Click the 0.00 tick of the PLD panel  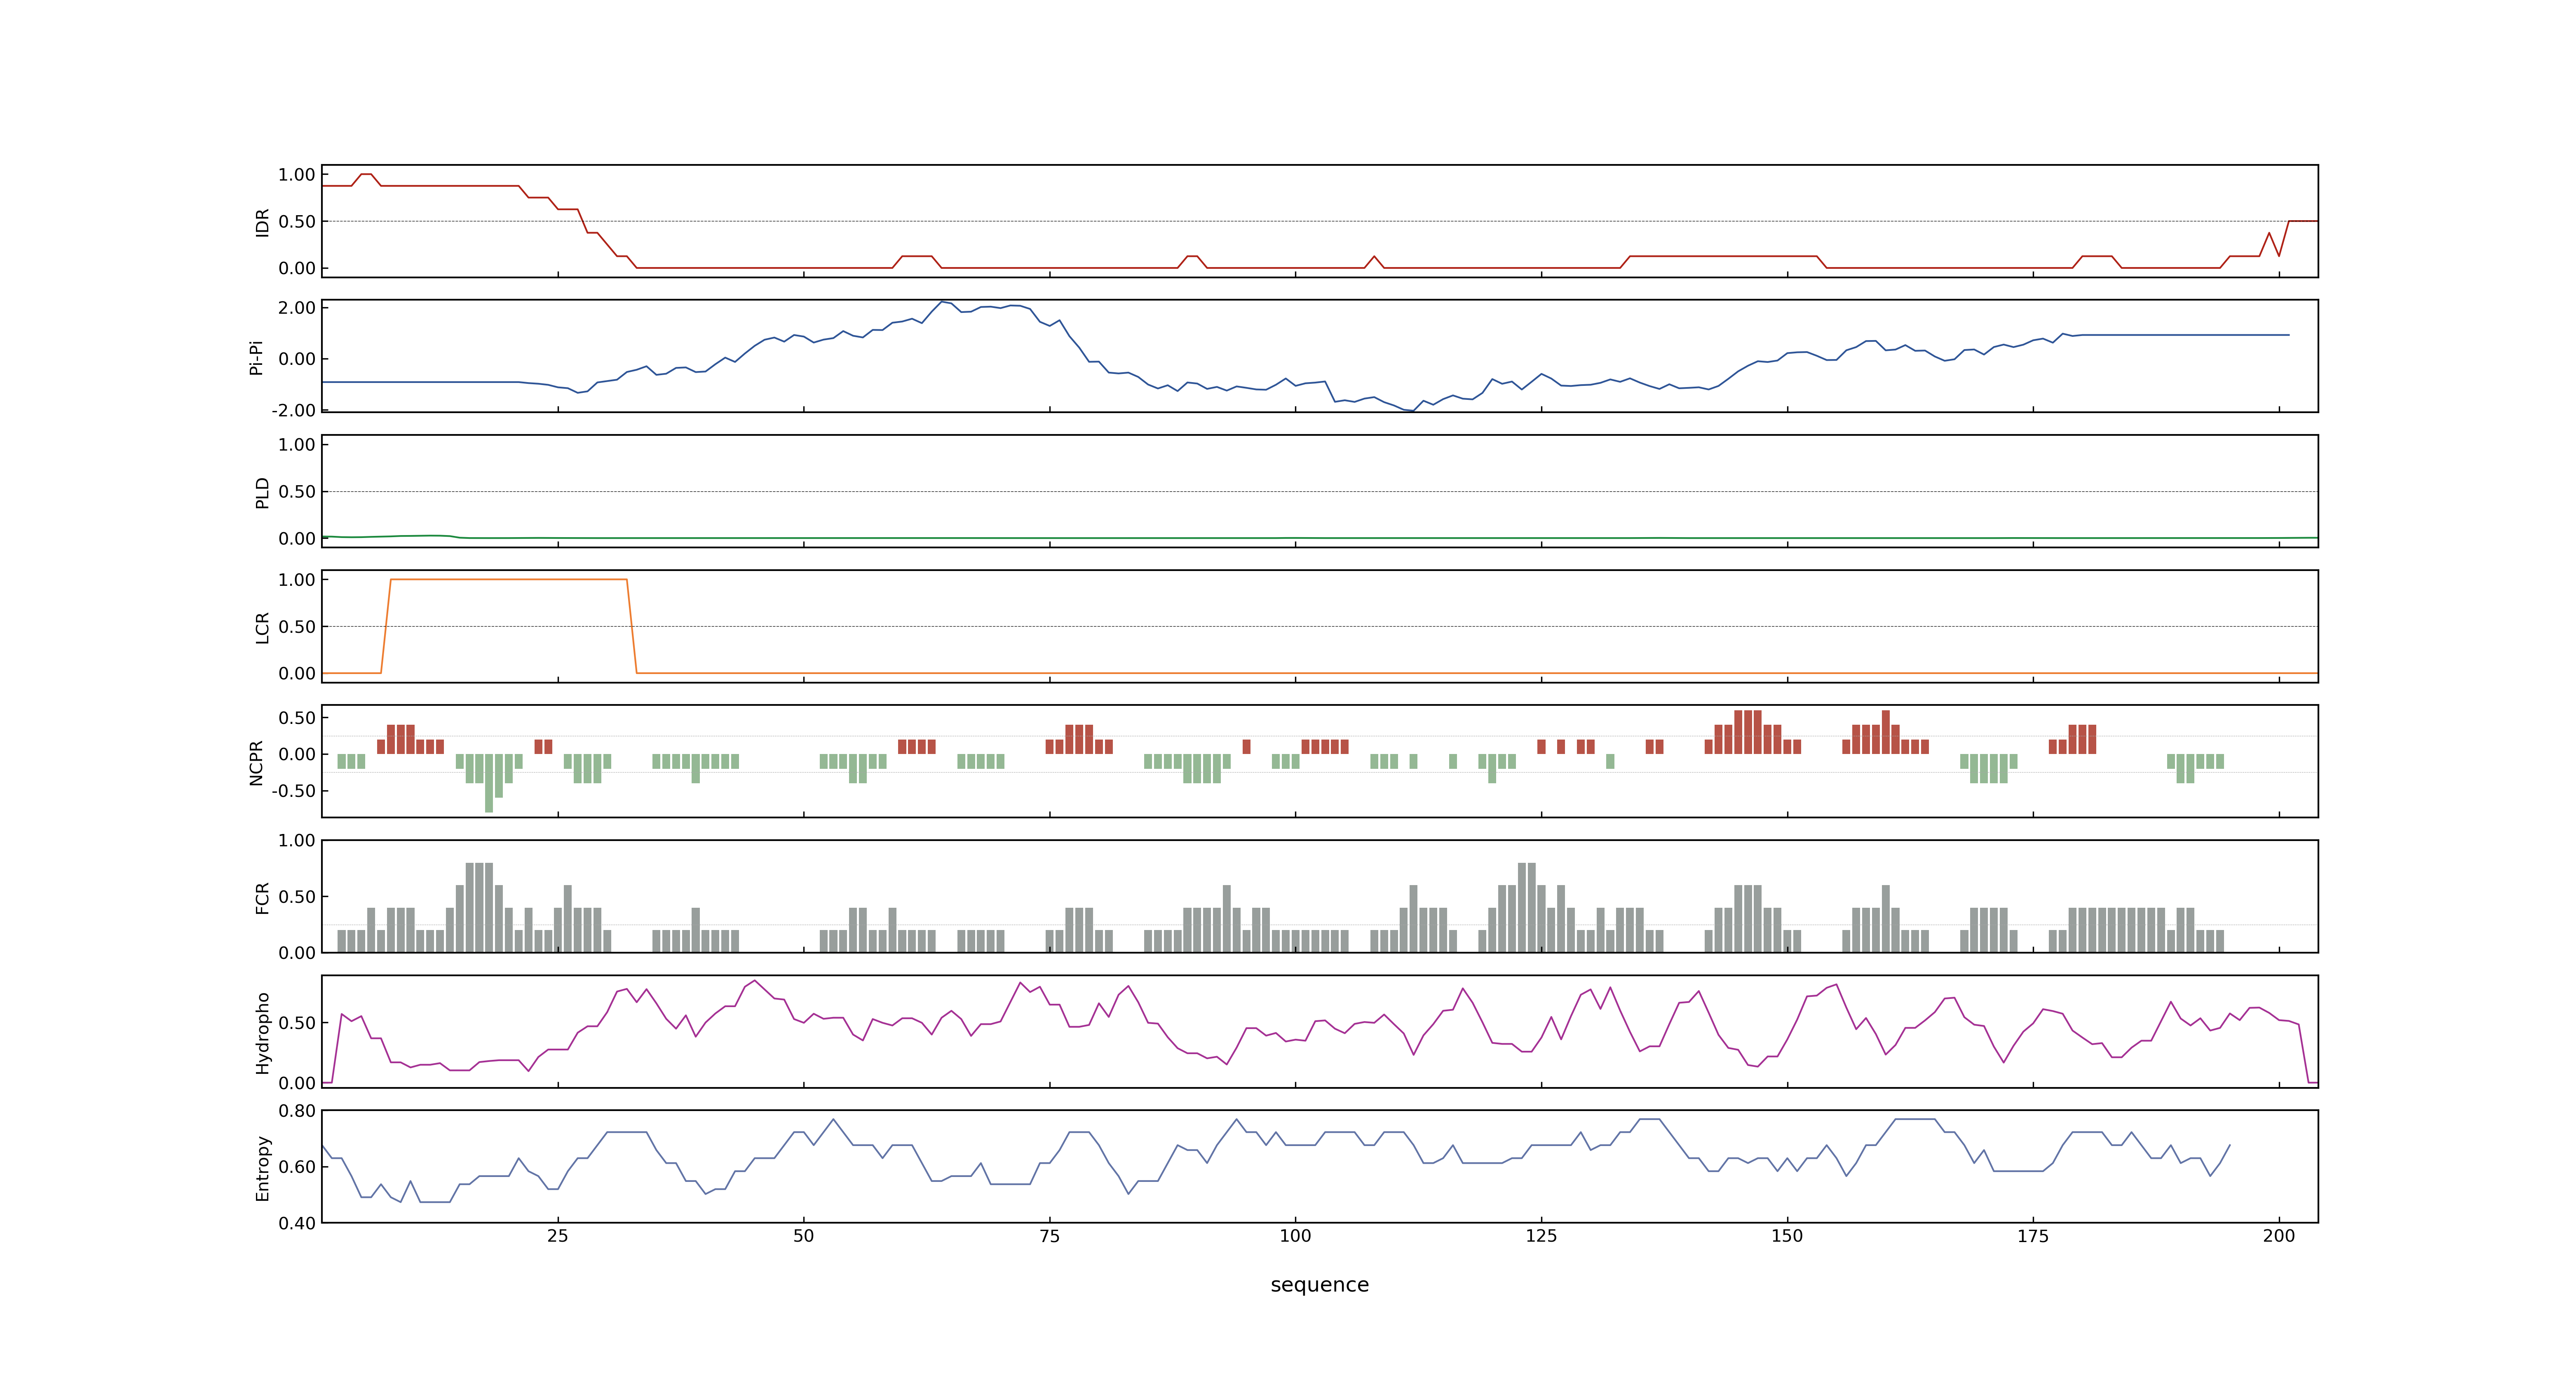point(297,538)
